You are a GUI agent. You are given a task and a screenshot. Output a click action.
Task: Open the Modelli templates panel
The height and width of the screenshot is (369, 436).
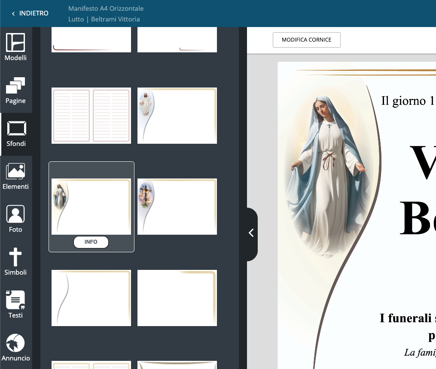[15, 47]
